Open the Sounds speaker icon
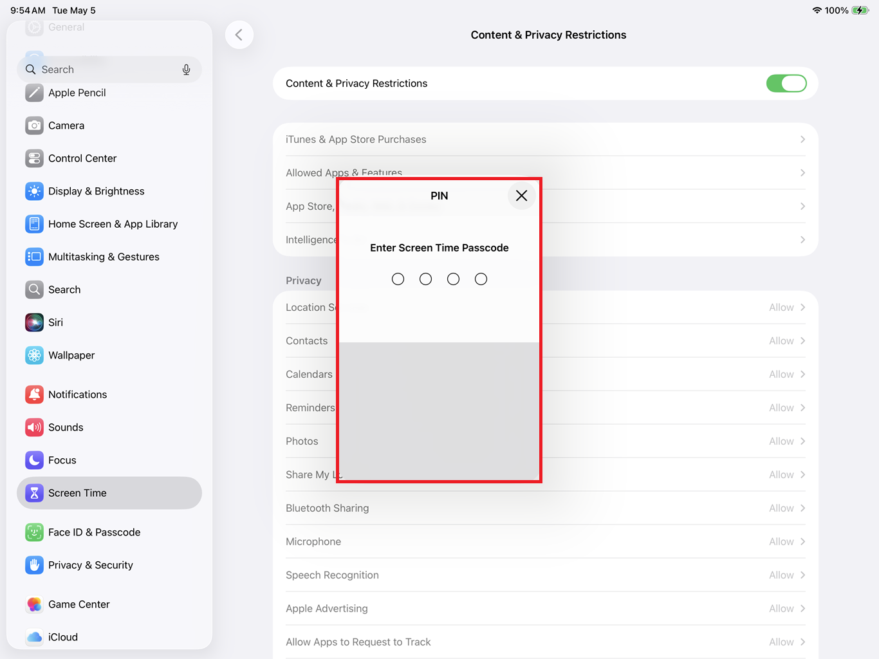This screenshot has height=659, width=879. [x=34, y=427]
